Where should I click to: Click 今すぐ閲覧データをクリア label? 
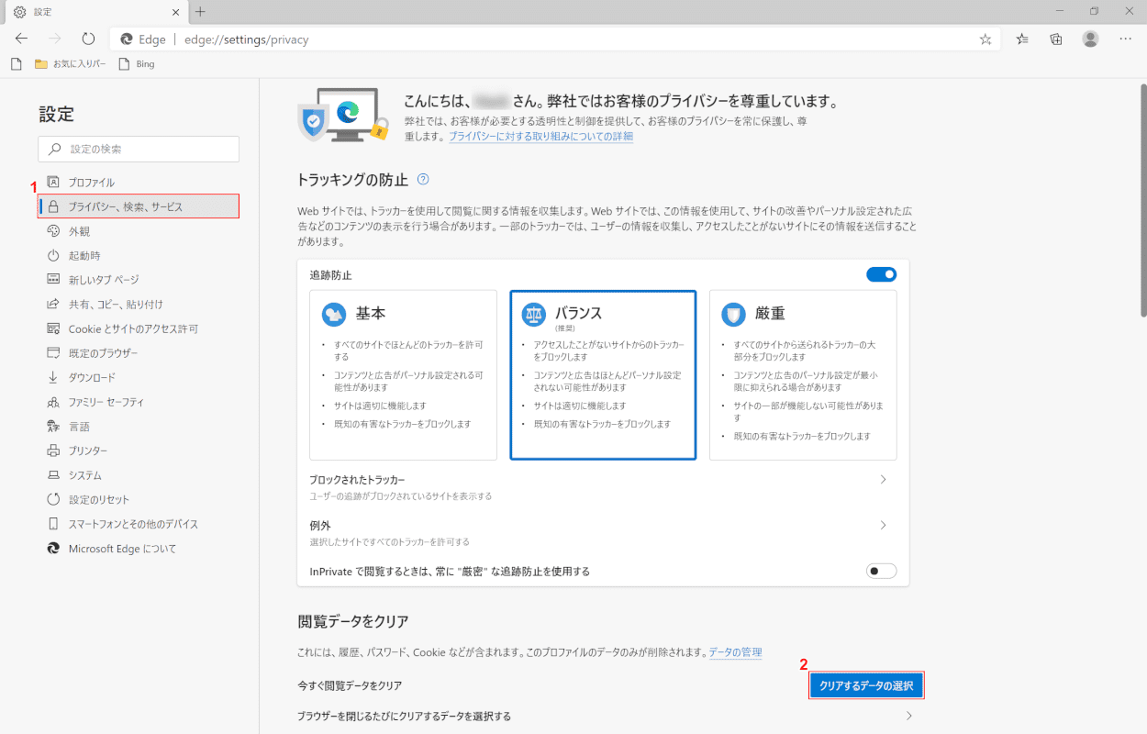pyautogui.click(x=350, y=685)
